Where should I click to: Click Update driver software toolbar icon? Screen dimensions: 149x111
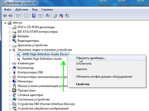click(55, 16)
